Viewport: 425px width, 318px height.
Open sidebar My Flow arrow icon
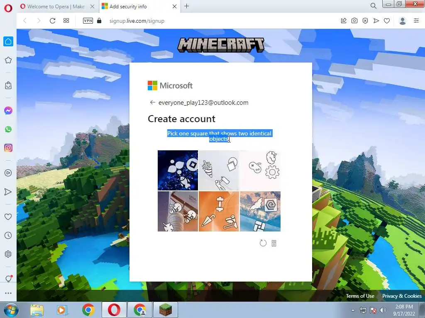tap(8, 192)
